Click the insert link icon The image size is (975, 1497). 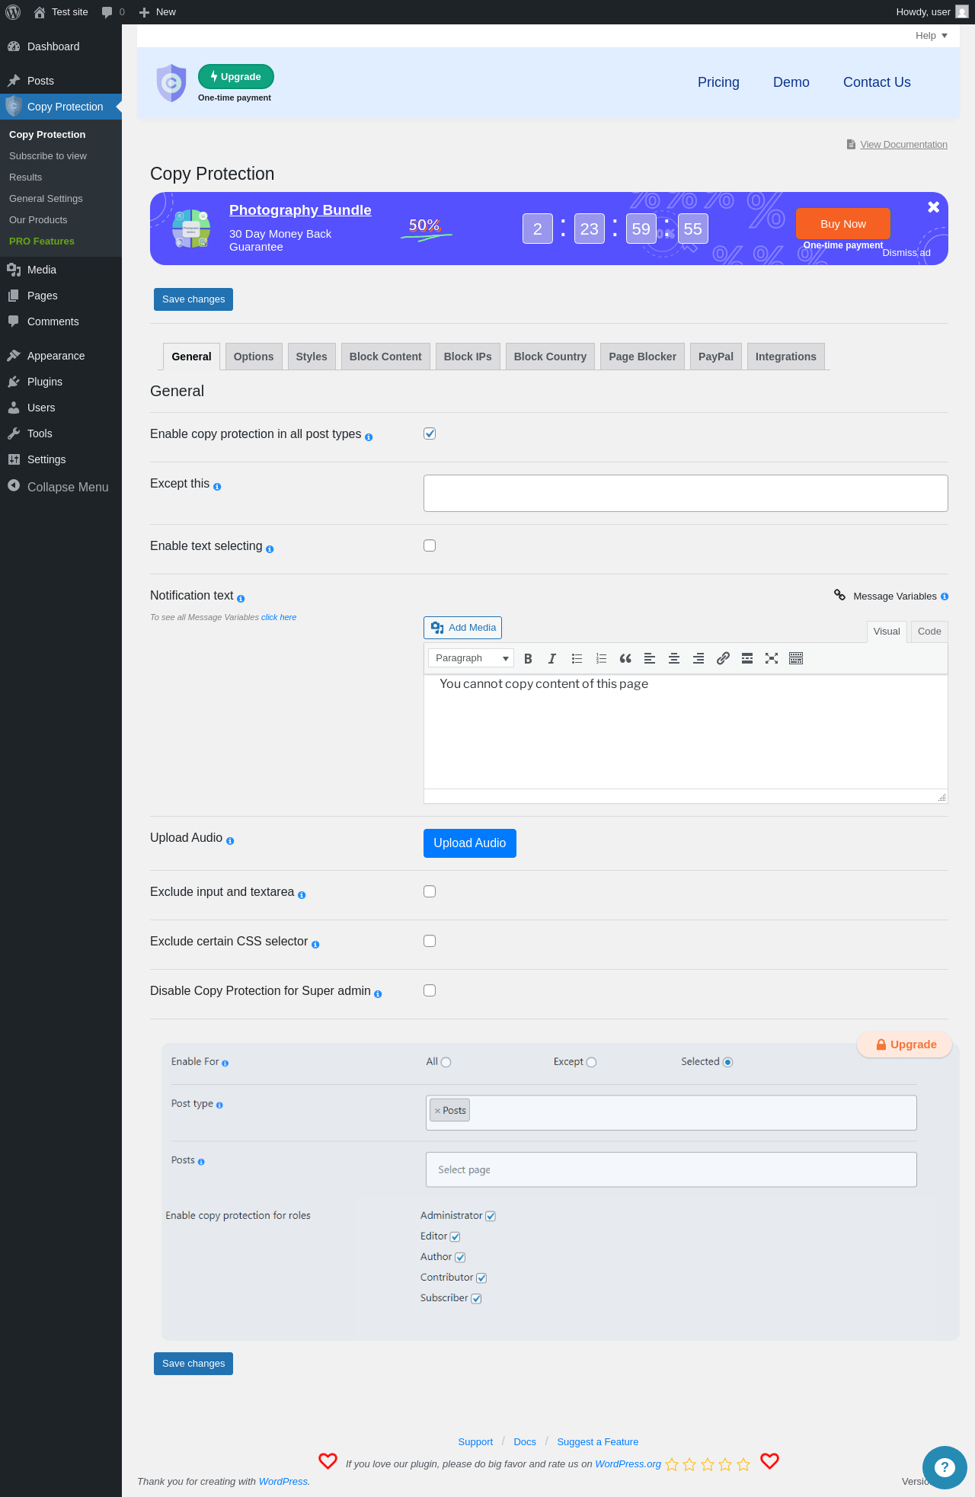click(723, 658)
